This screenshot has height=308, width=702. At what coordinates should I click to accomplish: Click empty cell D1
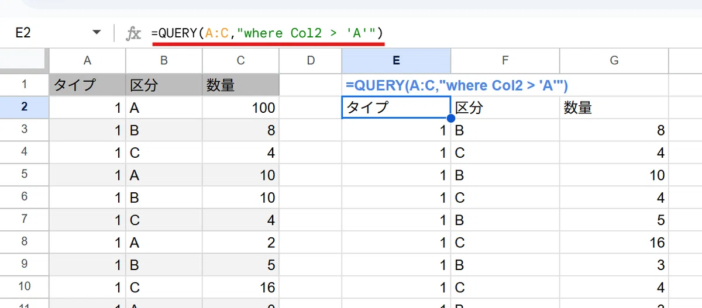(311, 85)
